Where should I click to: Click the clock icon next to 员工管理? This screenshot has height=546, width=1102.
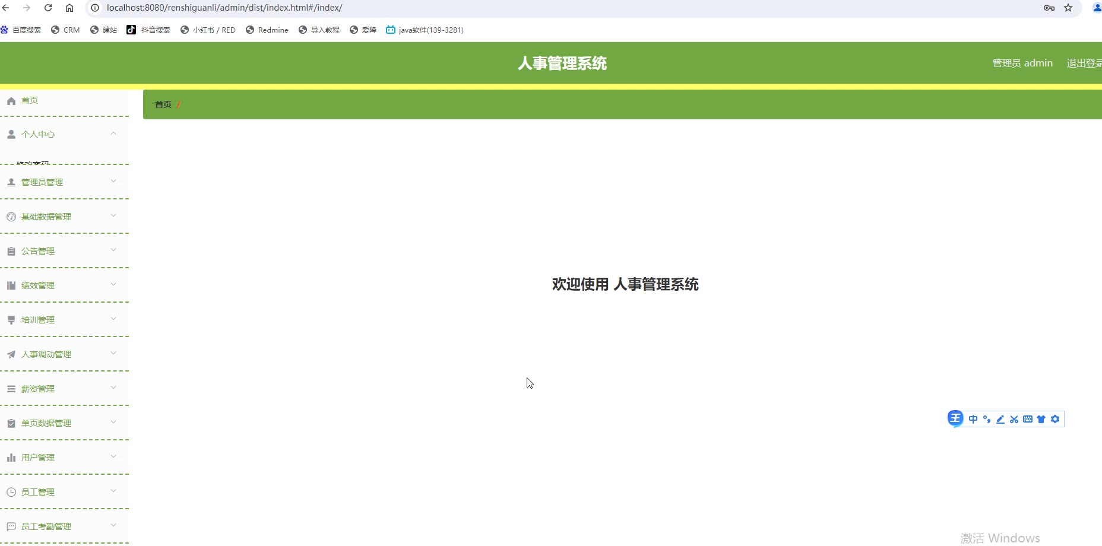(x=11, y=493)
